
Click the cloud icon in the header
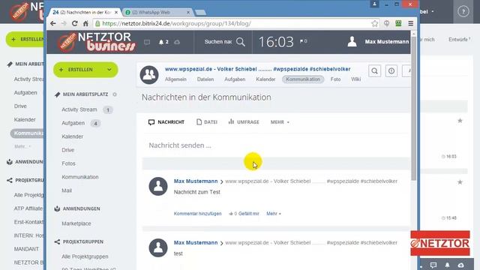point(177,42)
